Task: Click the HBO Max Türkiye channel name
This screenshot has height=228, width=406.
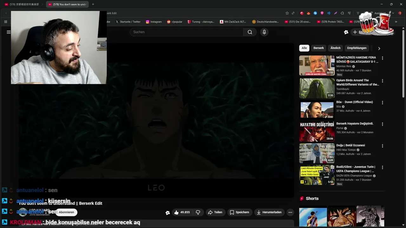Action: [346, 150]
